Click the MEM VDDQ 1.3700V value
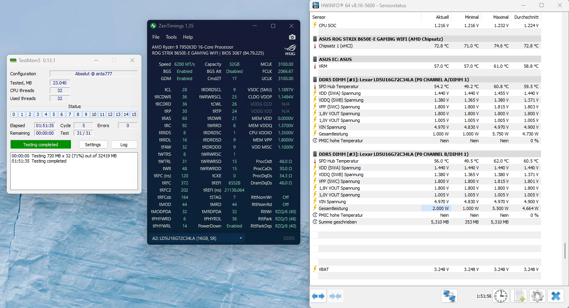 coord(285,126)
